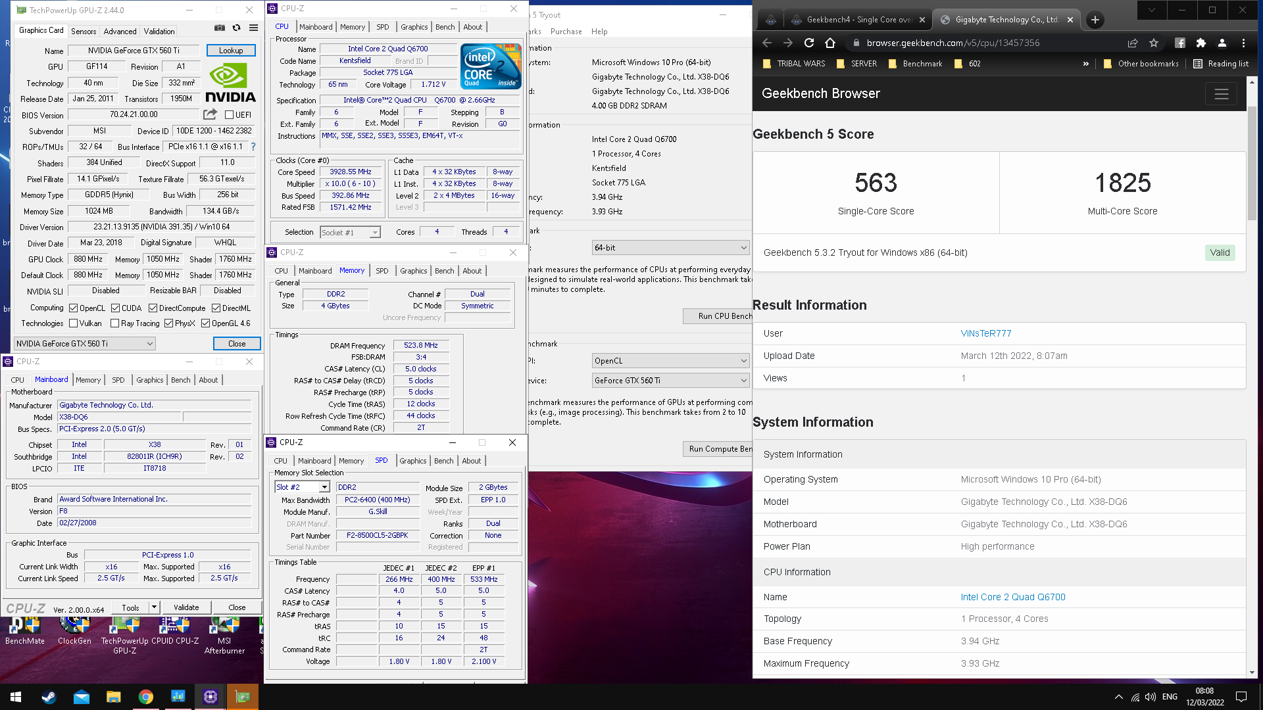The image size is (1263, 710).
Task: Toggle CUDA checkbox
Action: coord(116,308)
